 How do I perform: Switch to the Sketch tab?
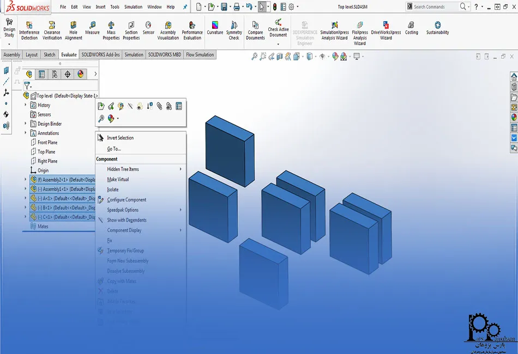tap(49, 54)
